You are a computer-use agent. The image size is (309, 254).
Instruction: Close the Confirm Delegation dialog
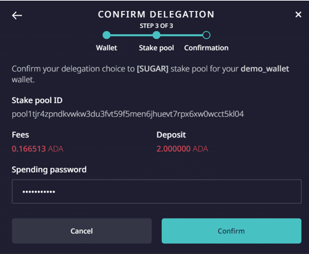point(298,15)
